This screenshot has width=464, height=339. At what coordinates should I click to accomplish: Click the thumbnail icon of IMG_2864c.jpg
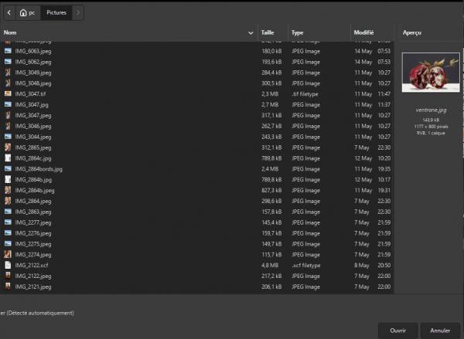pos(8,158)
